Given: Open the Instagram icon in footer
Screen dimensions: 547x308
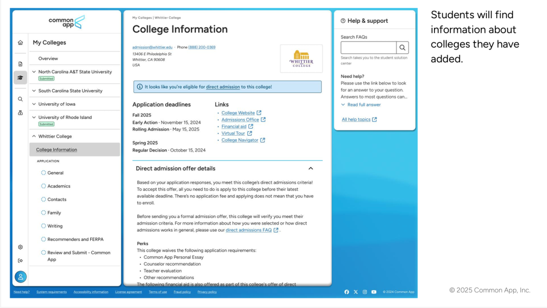Looking at the screenshot, I should [x=365, y=292].
